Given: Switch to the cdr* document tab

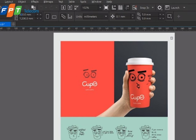Looking at the screenshot, I should [x=5, y=24].
